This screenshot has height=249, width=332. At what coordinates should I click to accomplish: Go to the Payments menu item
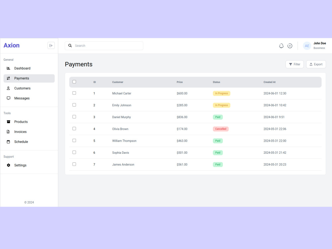[29, 78]
